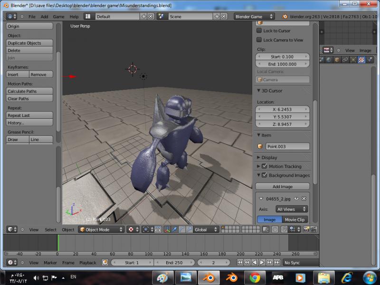
Task: Toggle the snap during transform icon
Action: 284,229
